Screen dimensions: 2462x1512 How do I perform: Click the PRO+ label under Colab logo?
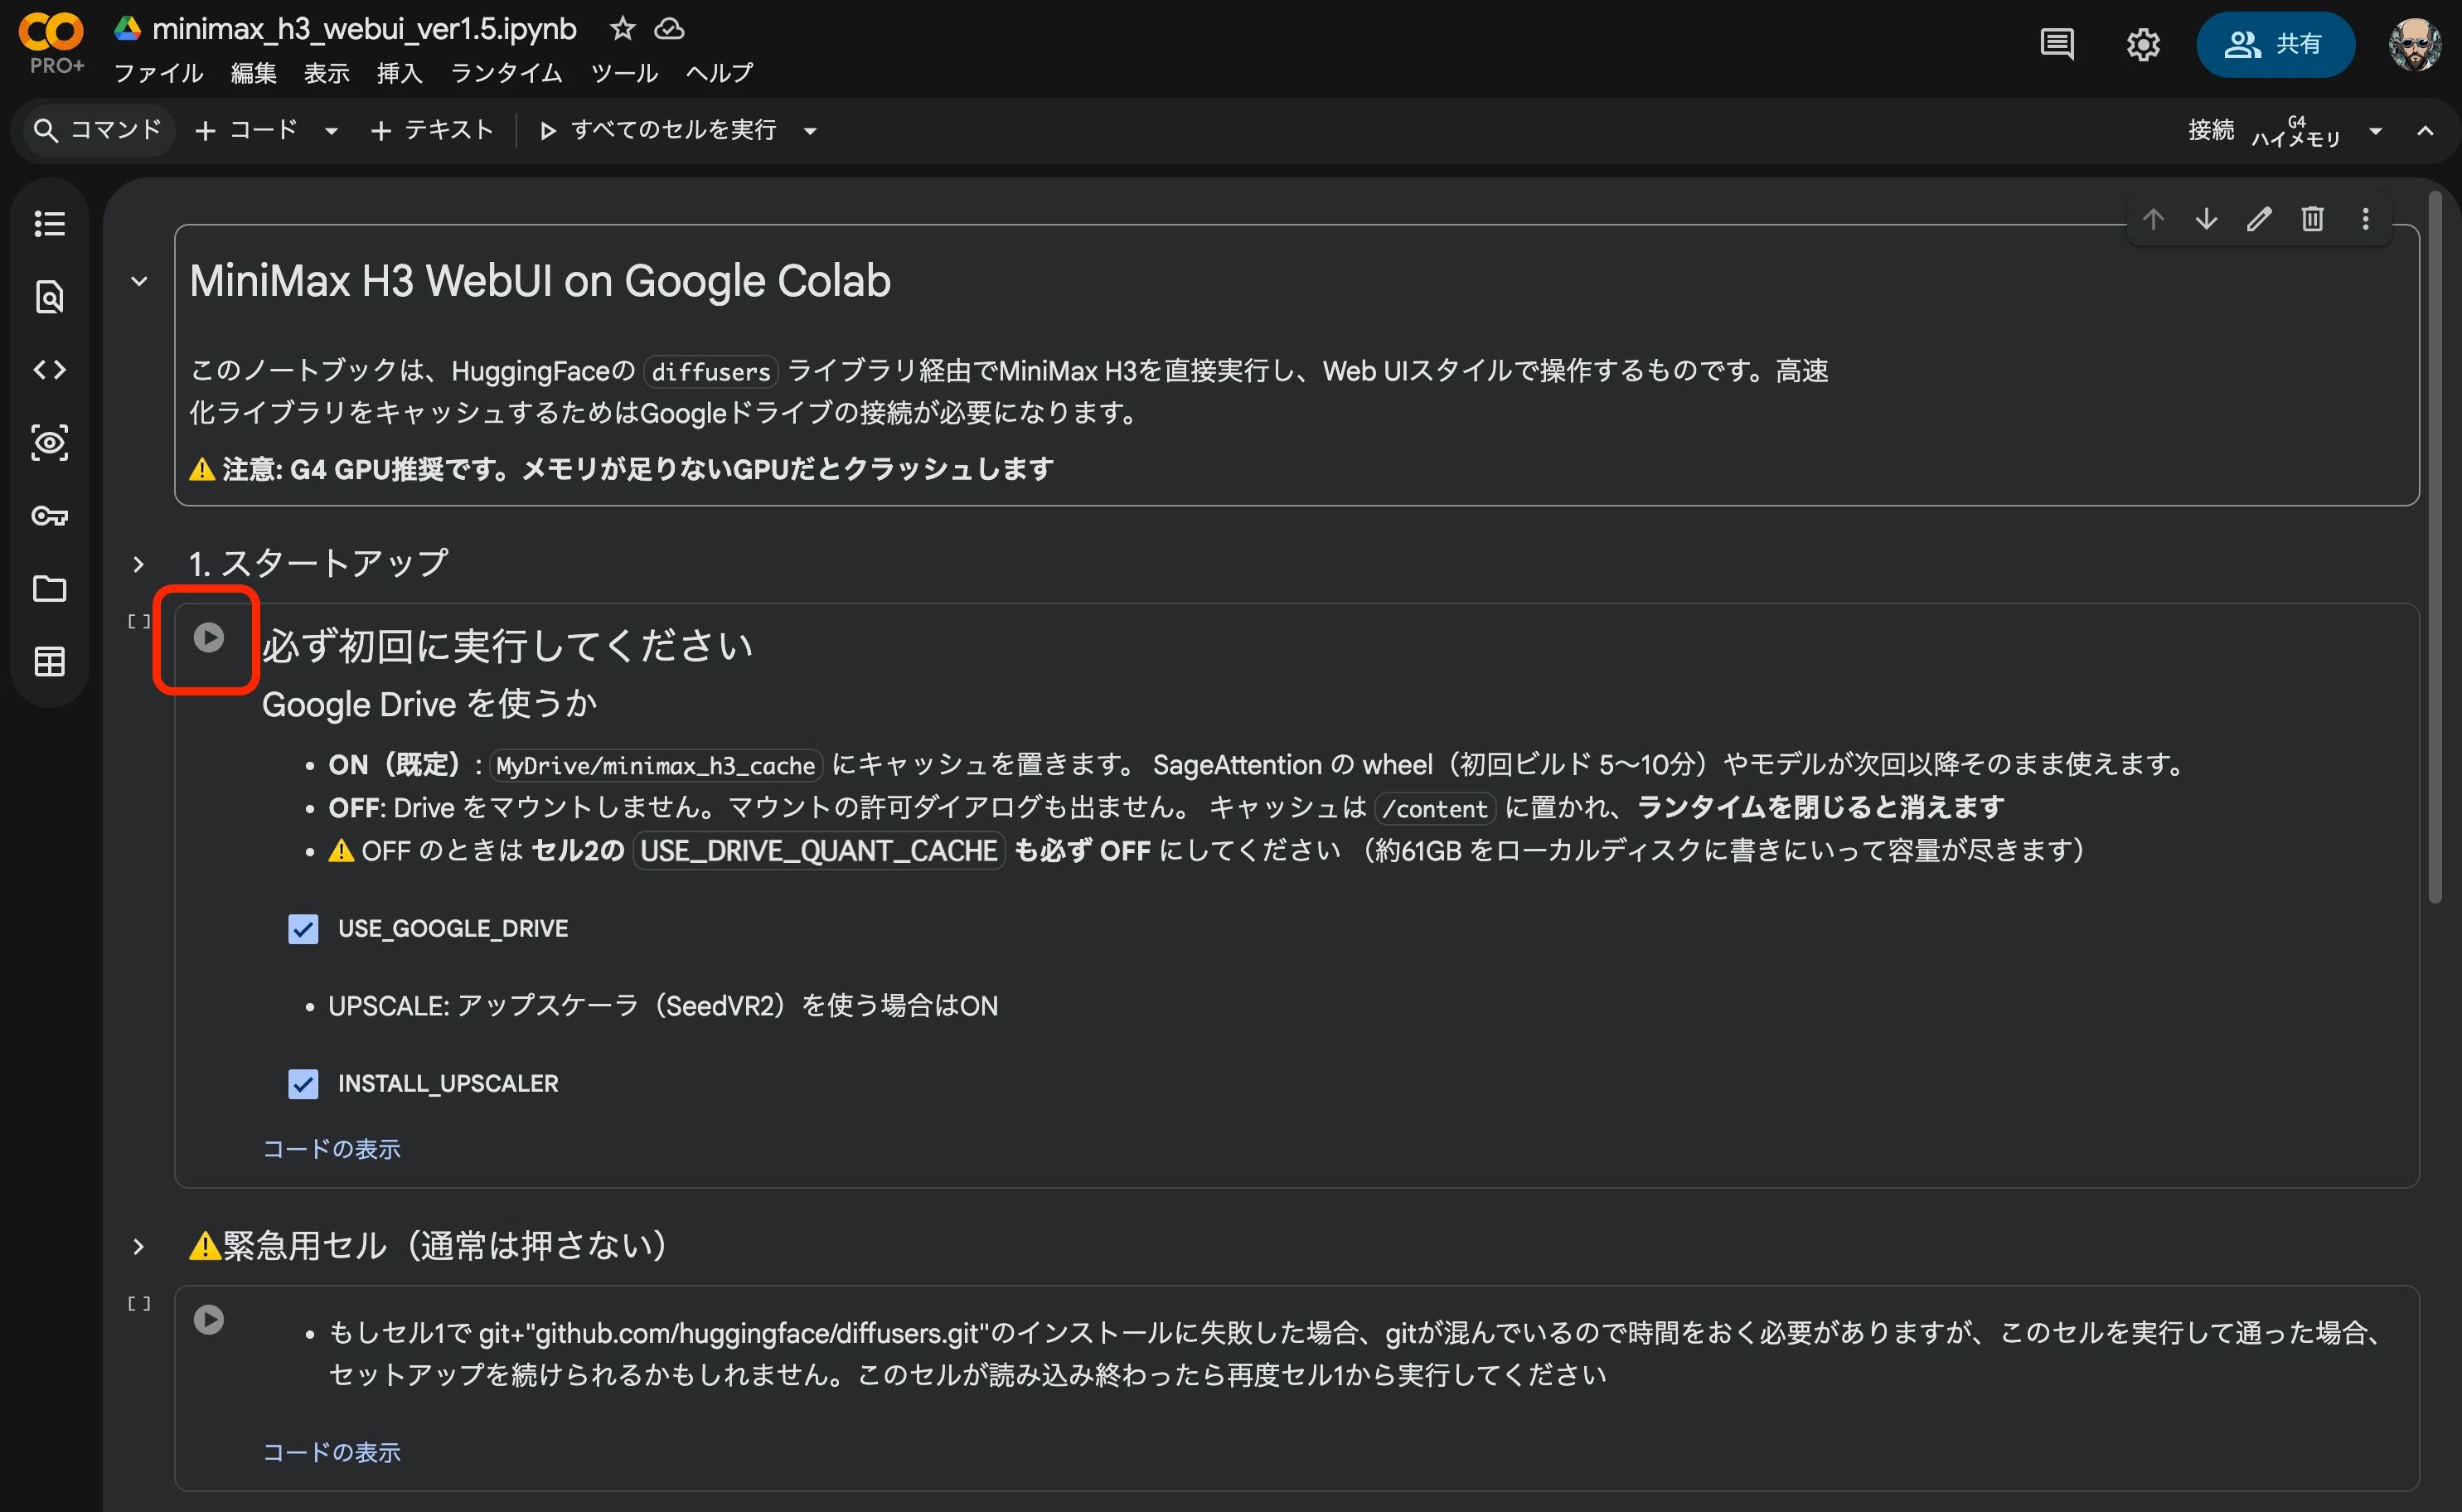pyautogui.click(x=56, y=66)
